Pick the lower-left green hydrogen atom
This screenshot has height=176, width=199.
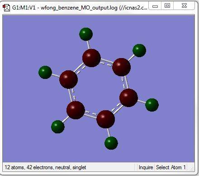(x=58, y=127)
